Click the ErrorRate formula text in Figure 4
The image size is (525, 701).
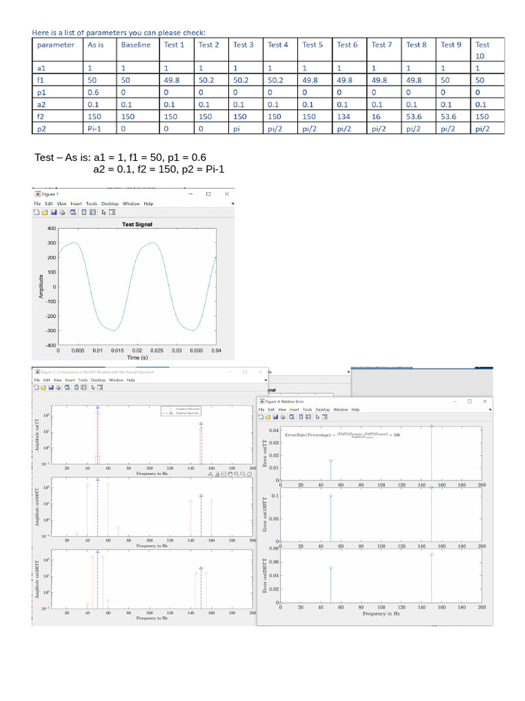click(x=342, y=435)
